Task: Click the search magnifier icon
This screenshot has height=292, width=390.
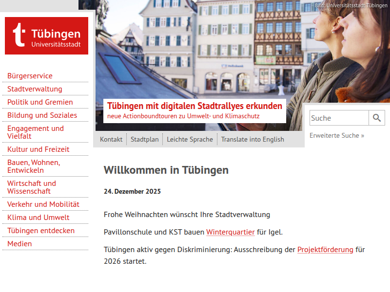Action: tap(377, 117)
